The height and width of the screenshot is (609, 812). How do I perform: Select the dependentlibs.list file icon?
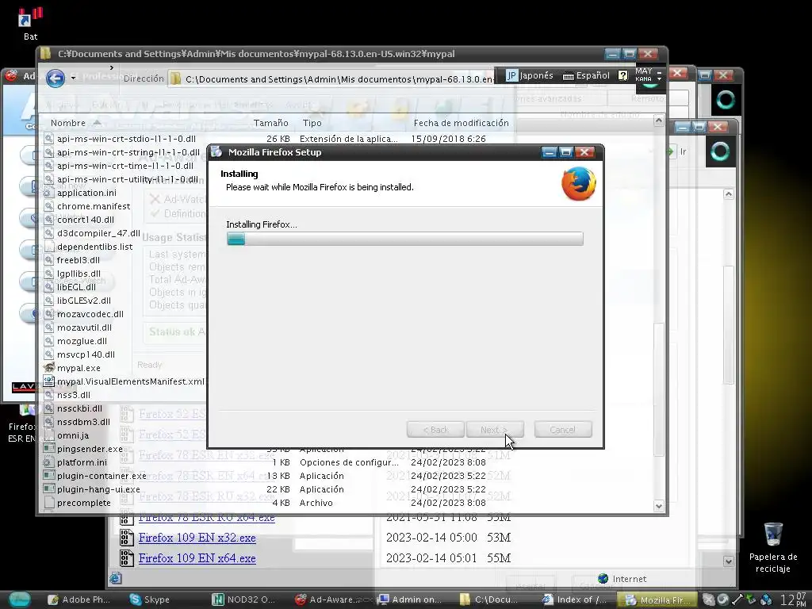[48, 247]
